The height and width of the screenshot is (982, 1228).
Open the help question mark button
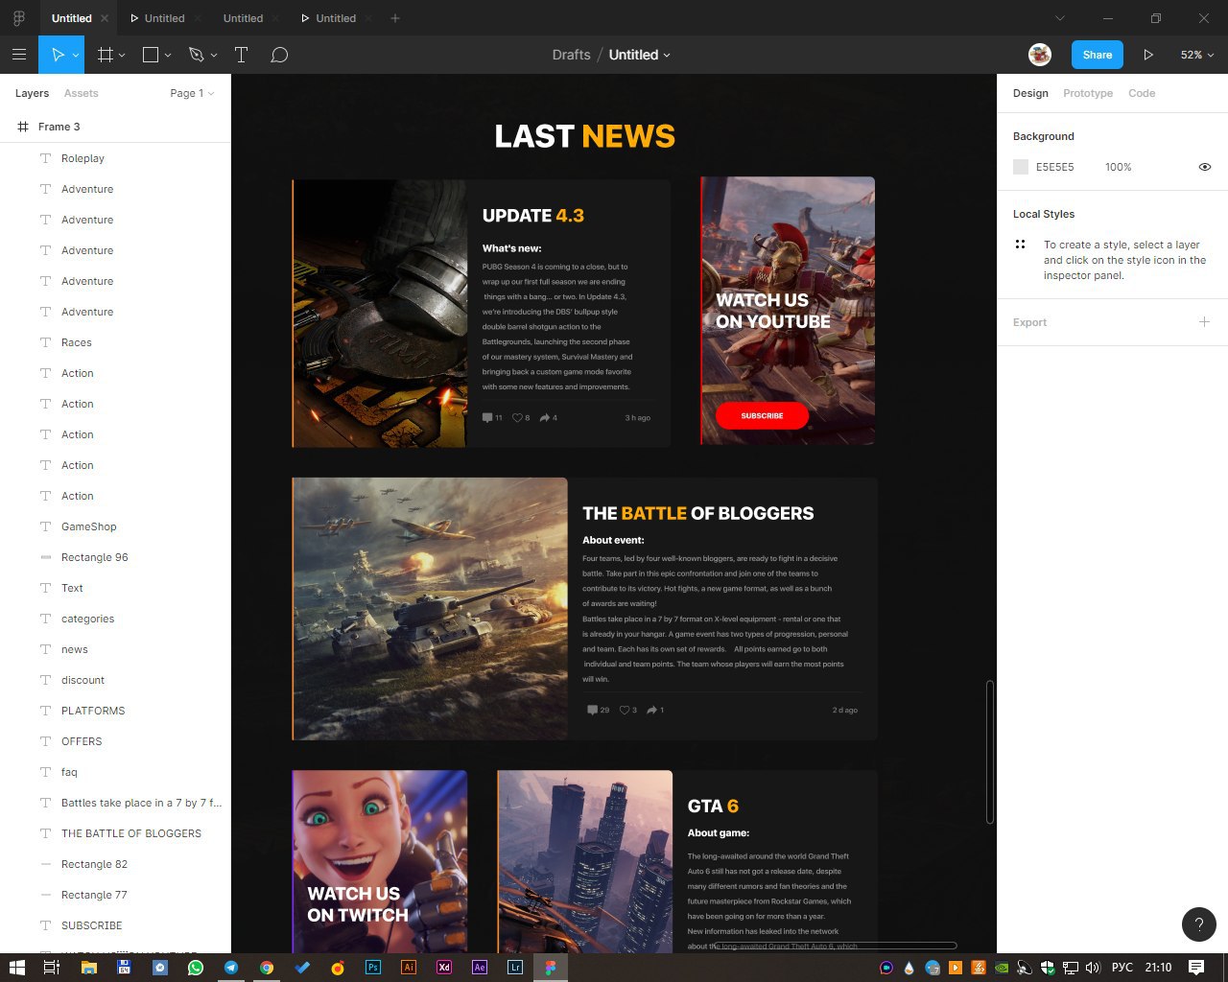1199,924
